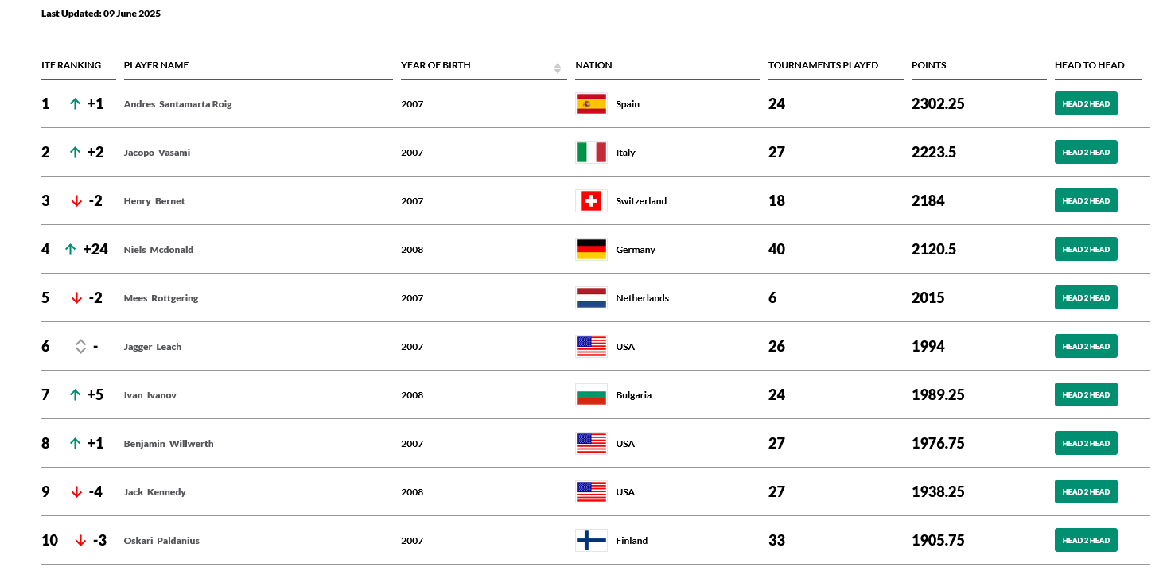Open Benjamin Willwerth player profile

pyautogui.click(x=169, y=444)
